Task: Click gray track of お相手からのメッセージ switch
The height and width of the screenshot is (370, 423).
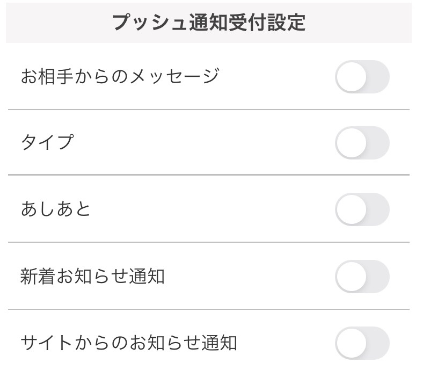Action: click(x=377, y=77)
